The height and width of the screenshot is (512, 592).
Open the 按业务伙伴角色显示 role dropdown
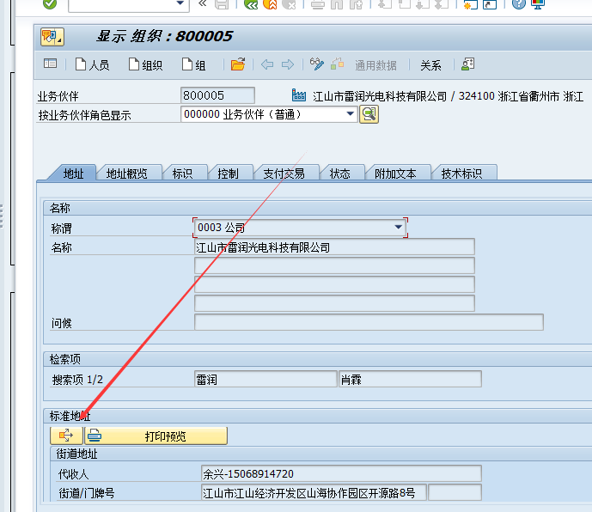coord(350,113)
